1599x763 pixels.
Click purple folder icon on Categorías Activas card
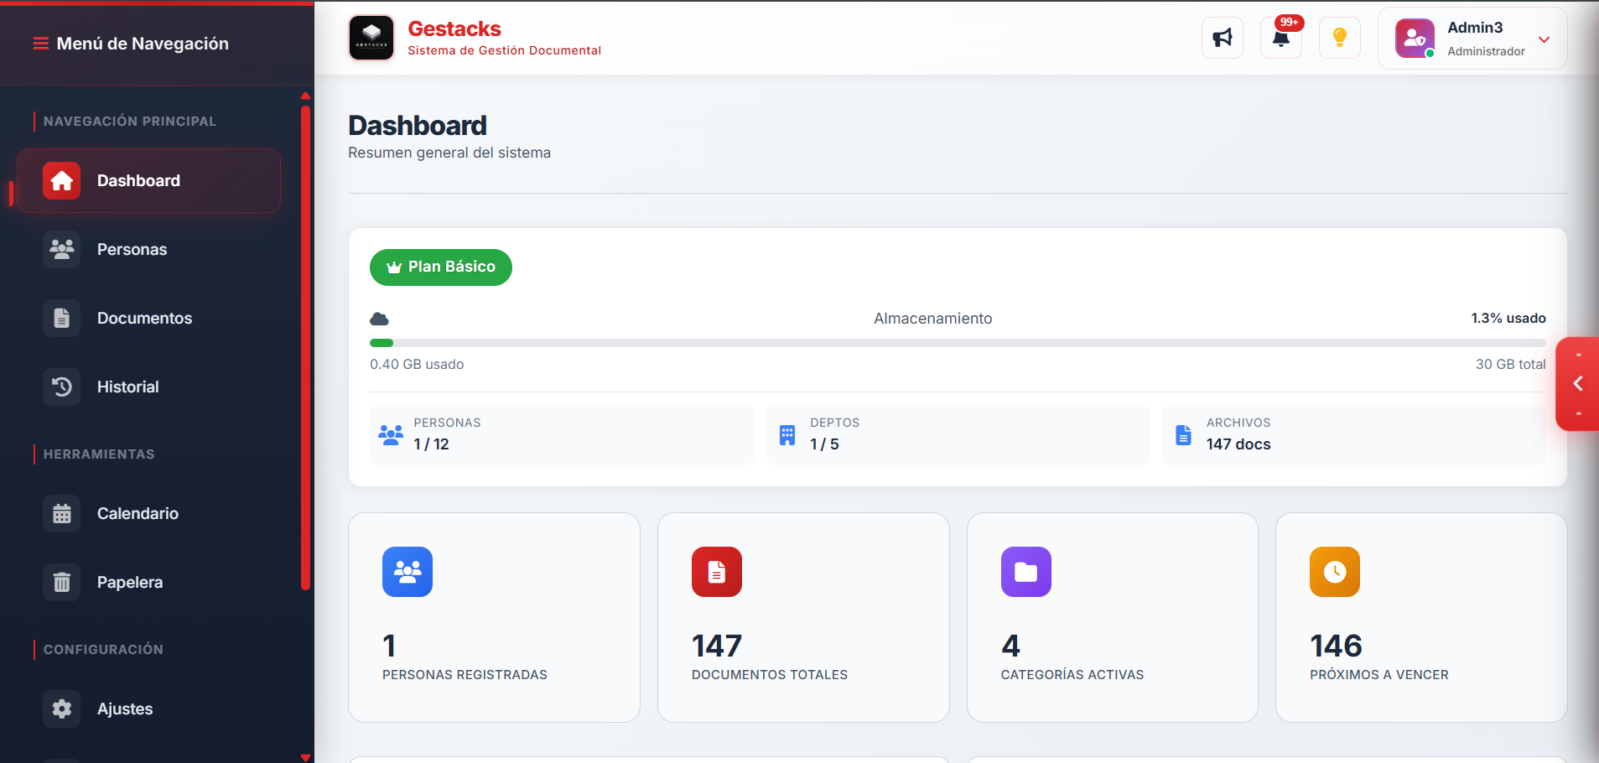tap(1026, 572)
